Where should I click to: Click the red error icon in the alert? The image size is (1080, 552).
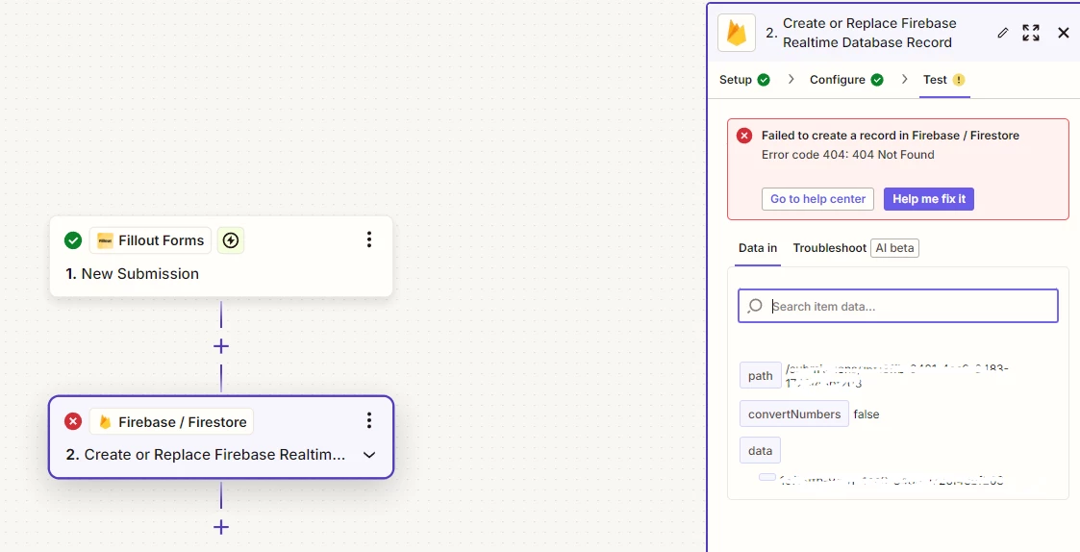point(743,136)
